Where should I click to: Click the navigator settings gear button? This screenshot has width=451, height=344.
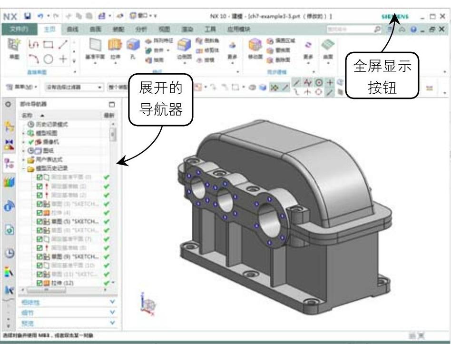coord(9,104)
